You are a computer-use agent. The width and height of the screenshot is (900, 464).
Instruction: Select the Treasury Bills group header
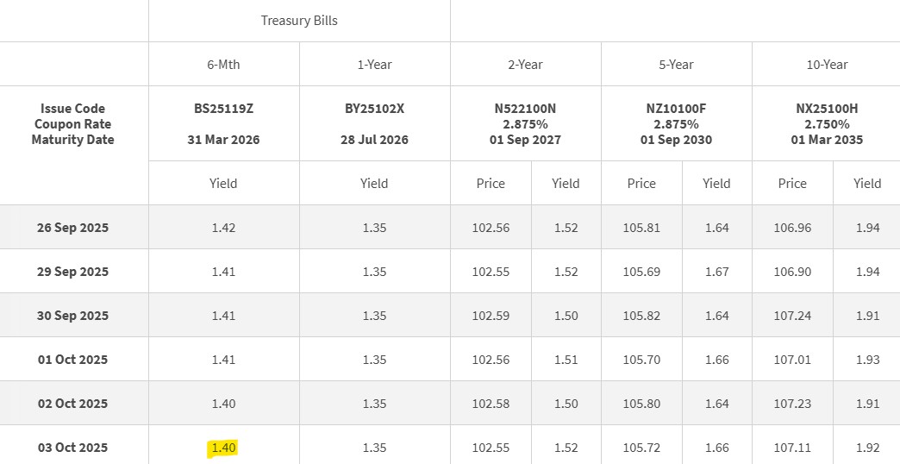(299, 21)
